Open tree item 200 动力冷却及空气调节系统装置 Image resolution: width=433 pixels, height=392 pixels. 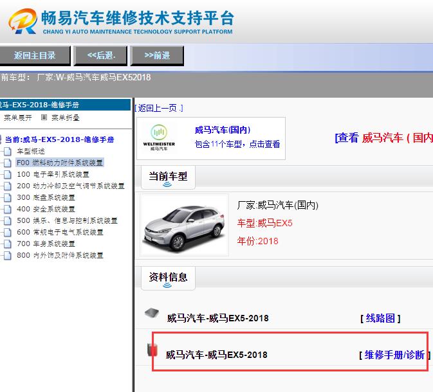[70, 186]
